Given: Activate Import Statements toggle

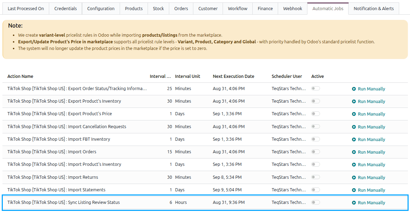Looking at the screenshot, I should [x=315, y=190].
